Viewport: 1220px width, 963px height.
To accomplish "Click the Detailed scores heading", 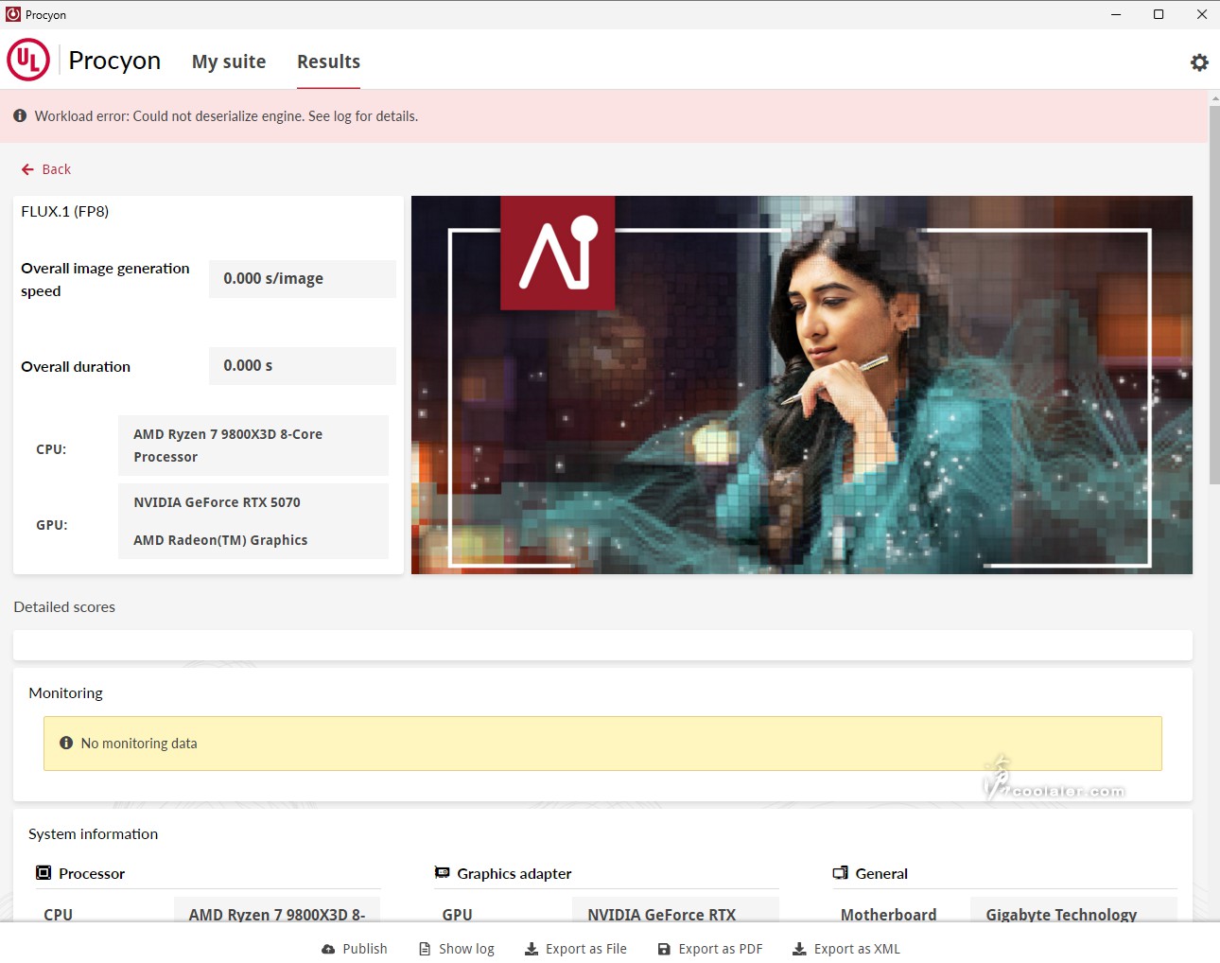I will [x=64, y=606].
